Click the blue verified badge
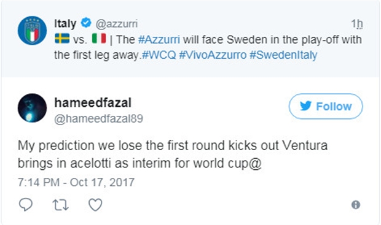 click(x=86, y=23)
